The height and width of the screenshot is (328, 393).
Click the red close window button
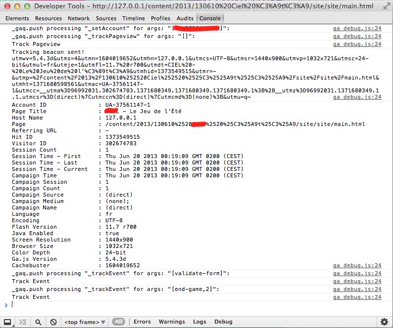pyautogui.click(x=7, y=6)
